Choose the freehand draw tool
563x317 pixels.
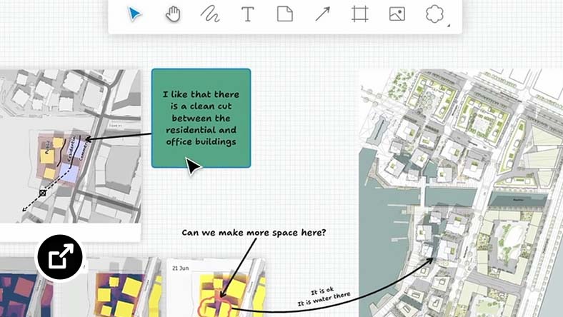[209, 14]
